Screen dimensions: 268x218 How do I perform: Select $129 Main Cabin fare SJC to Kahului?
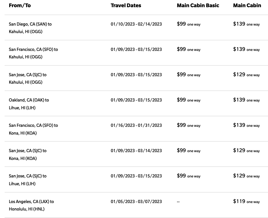point(246,74)
